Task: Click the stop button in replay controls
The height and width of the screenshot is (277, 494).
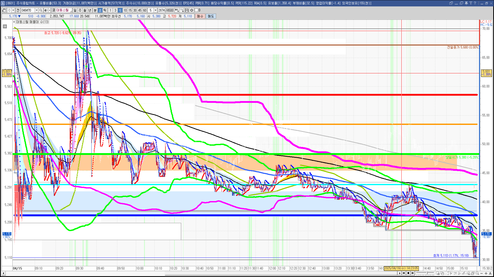Action: coord(408,273)
